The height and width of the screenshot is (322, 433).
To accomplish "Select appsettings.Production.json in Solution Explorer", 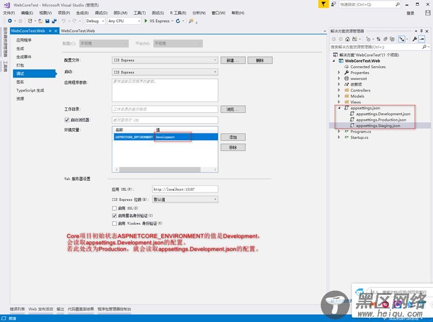I will click(381, 120).
